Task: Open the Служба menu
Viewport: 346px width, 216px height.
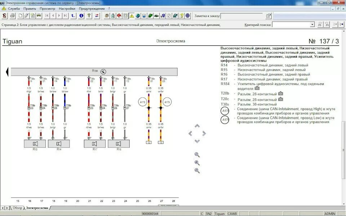Action: [14, 9]
